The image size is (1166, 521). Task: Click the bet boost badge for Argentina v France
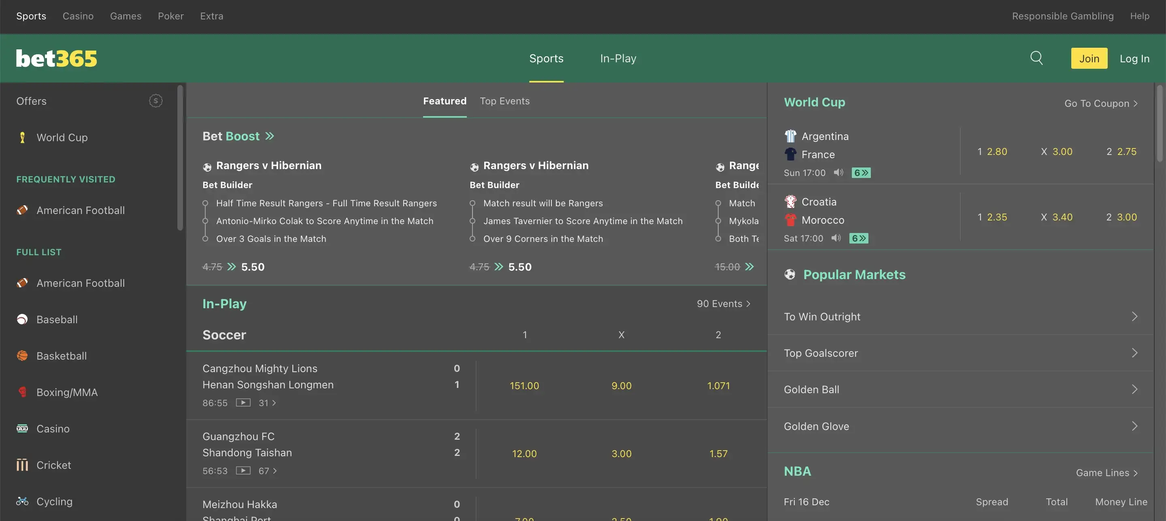(861, 173)
